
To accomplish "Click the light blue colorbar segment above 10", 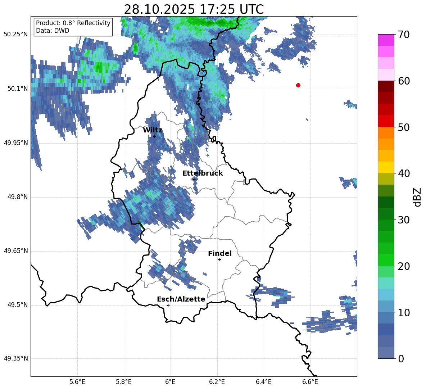I will point(386,307).
